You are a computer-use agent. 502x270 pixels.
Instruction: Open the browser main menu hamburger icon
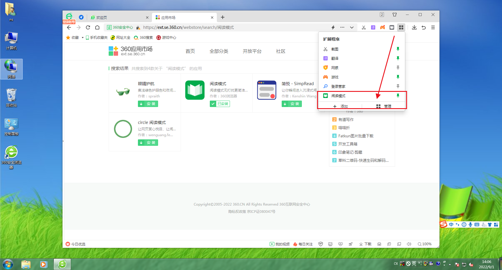[433, 27]
